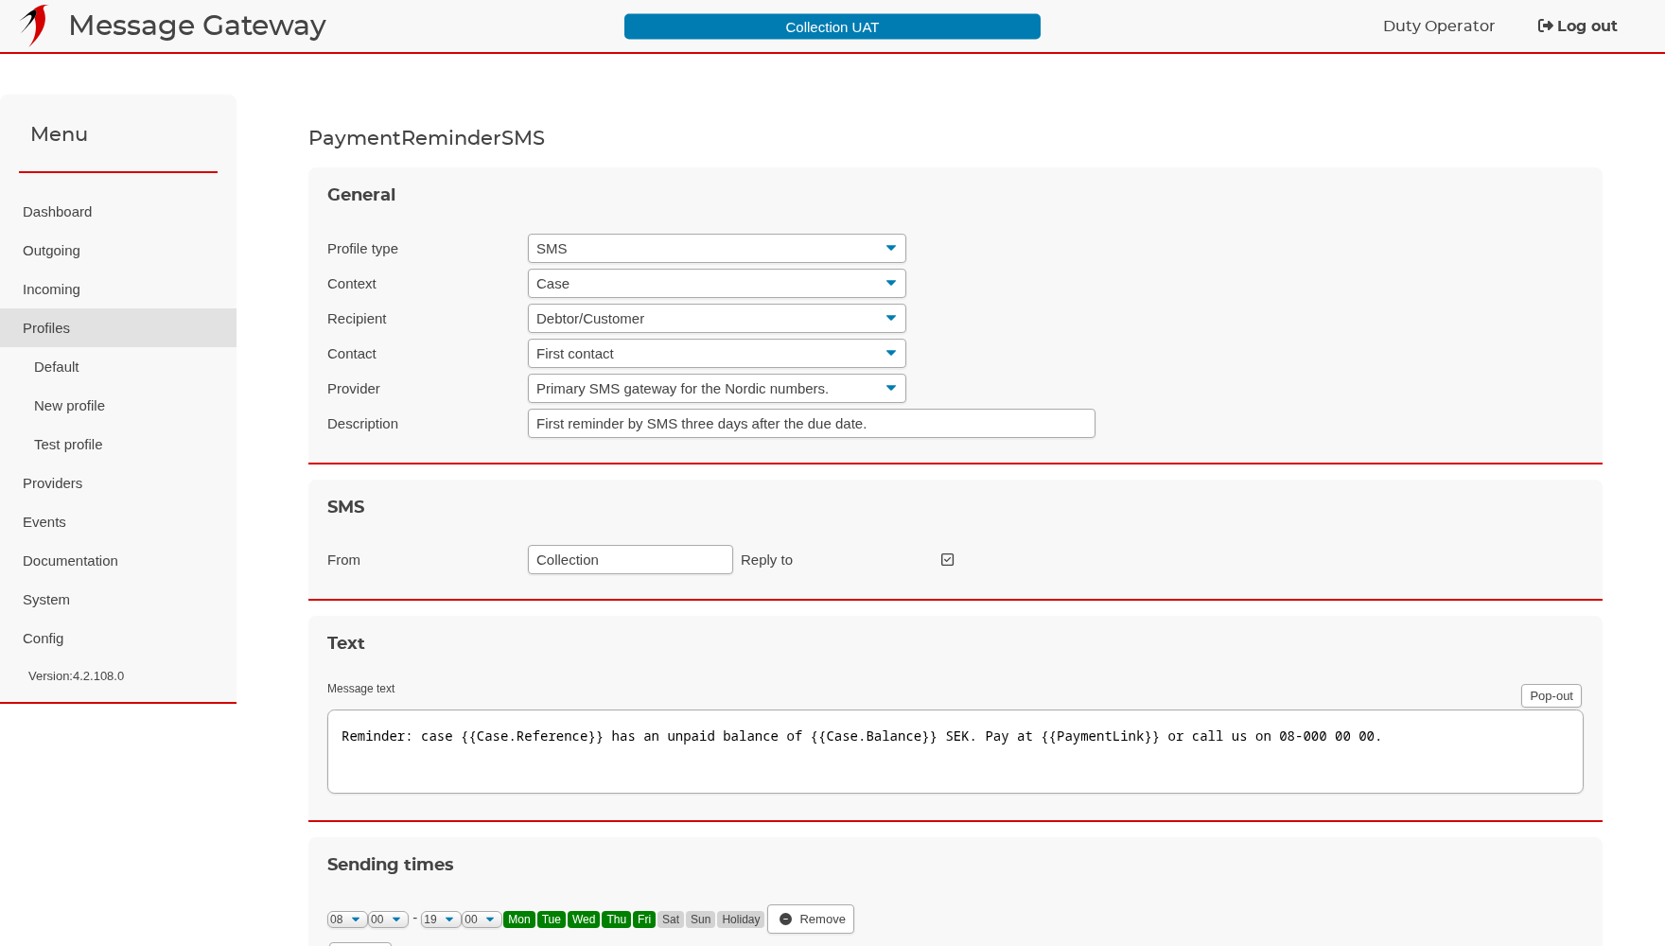
Task: Expand the Provider dropdown
Action: tap(717, 389)
